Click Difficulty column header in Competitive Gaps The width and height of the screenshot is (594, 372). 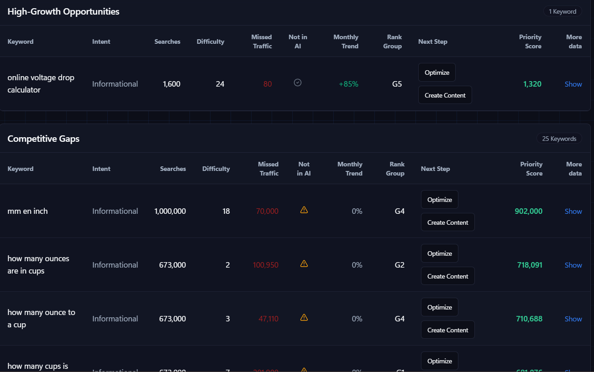[x=216, y=169]
